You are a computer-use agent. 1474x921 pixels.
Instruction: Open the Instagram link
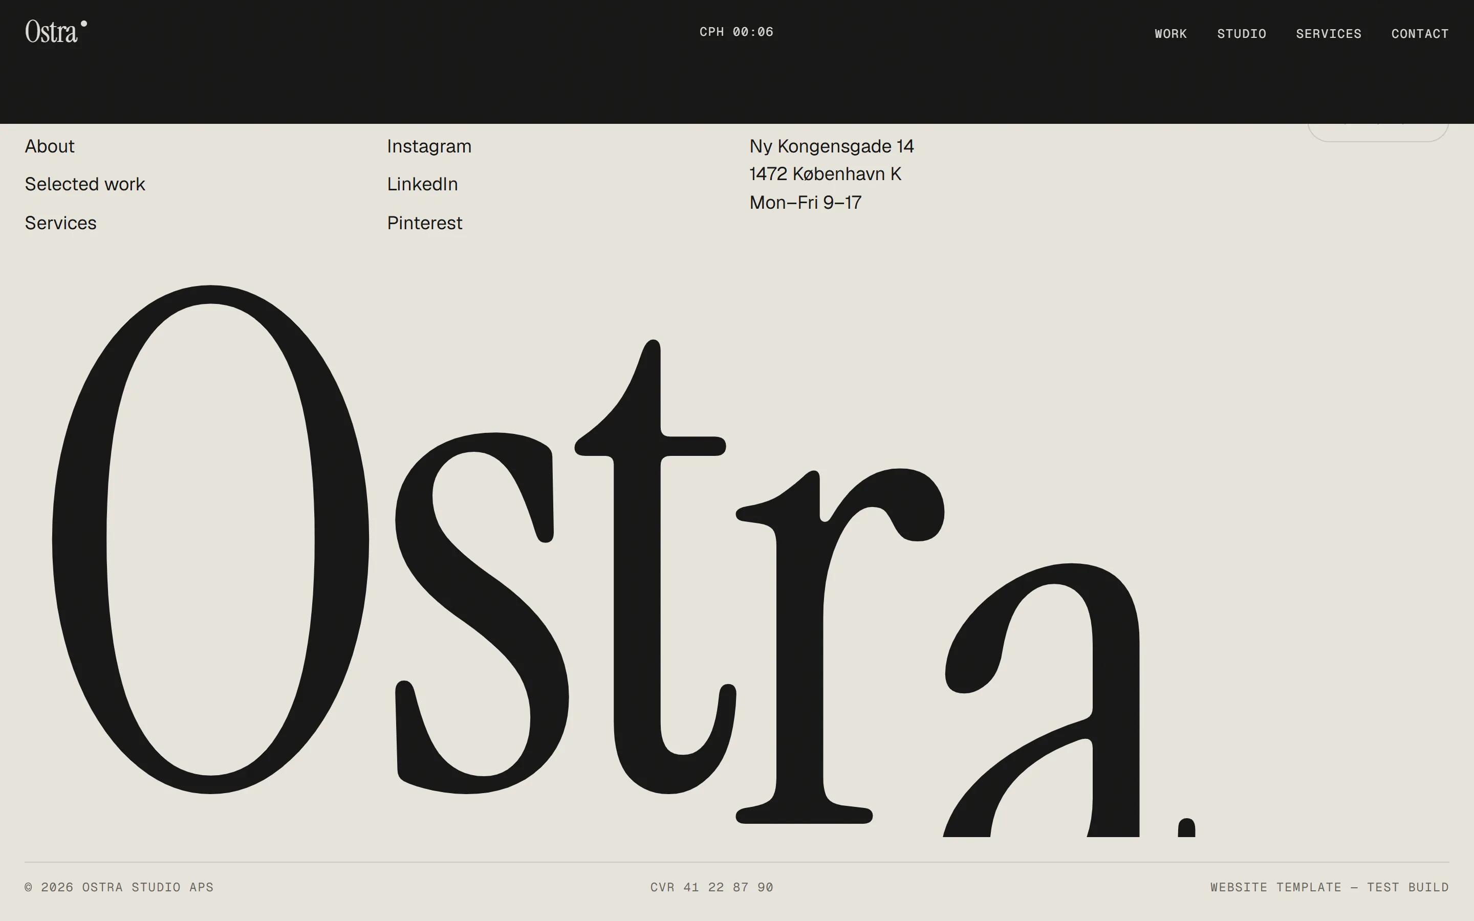(429, 147)
